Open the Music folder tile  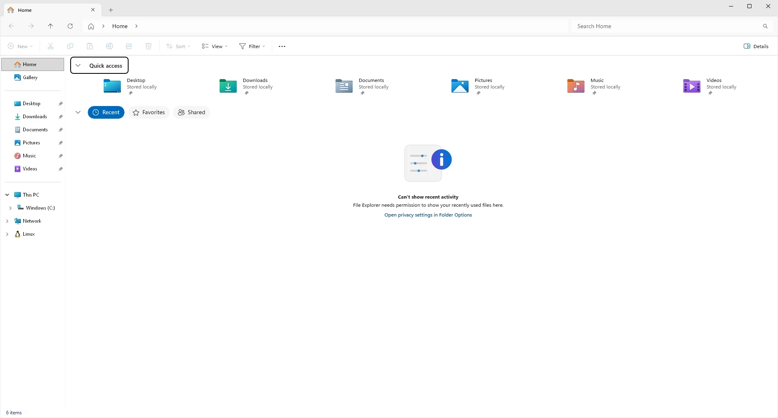(594, 86)
